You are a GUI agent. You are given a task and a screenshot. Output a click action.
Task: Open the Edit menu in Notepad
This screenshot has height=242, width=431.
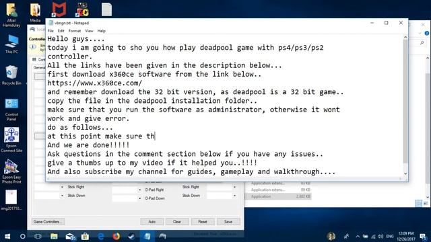coord(61,31)
